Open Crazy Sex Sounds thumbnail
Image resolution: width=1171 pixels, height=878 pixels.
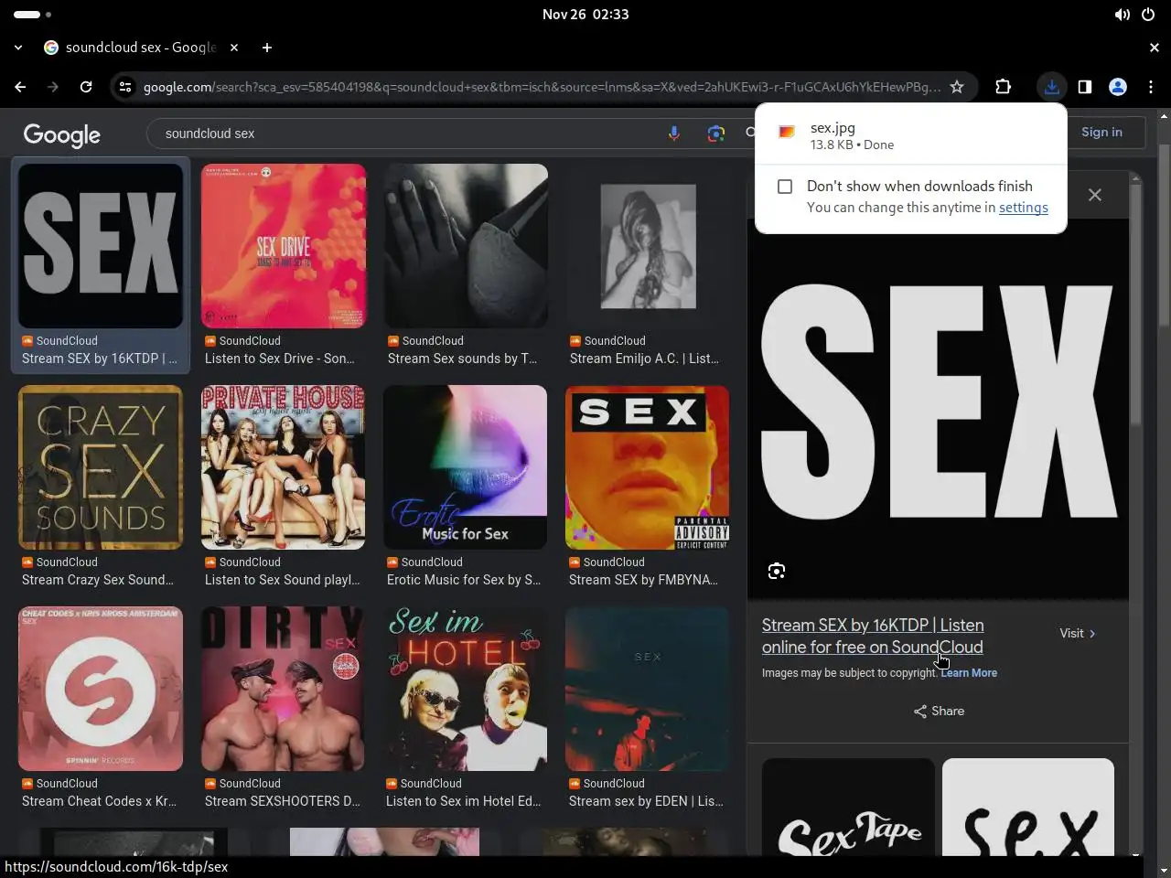(x=101, y=467)
